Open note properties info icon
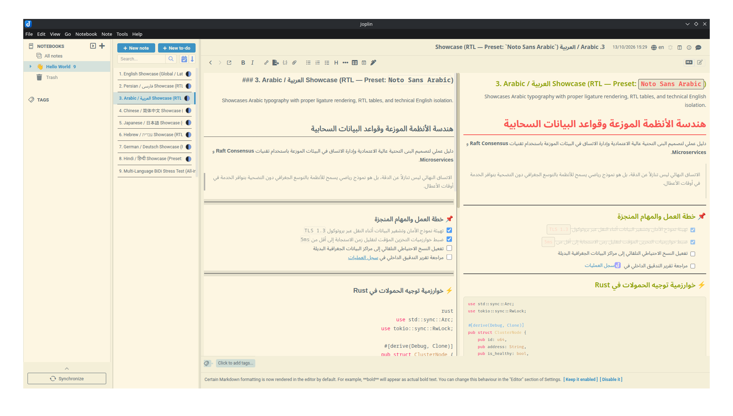Screen dimensions: 733x416 (689, 48)
